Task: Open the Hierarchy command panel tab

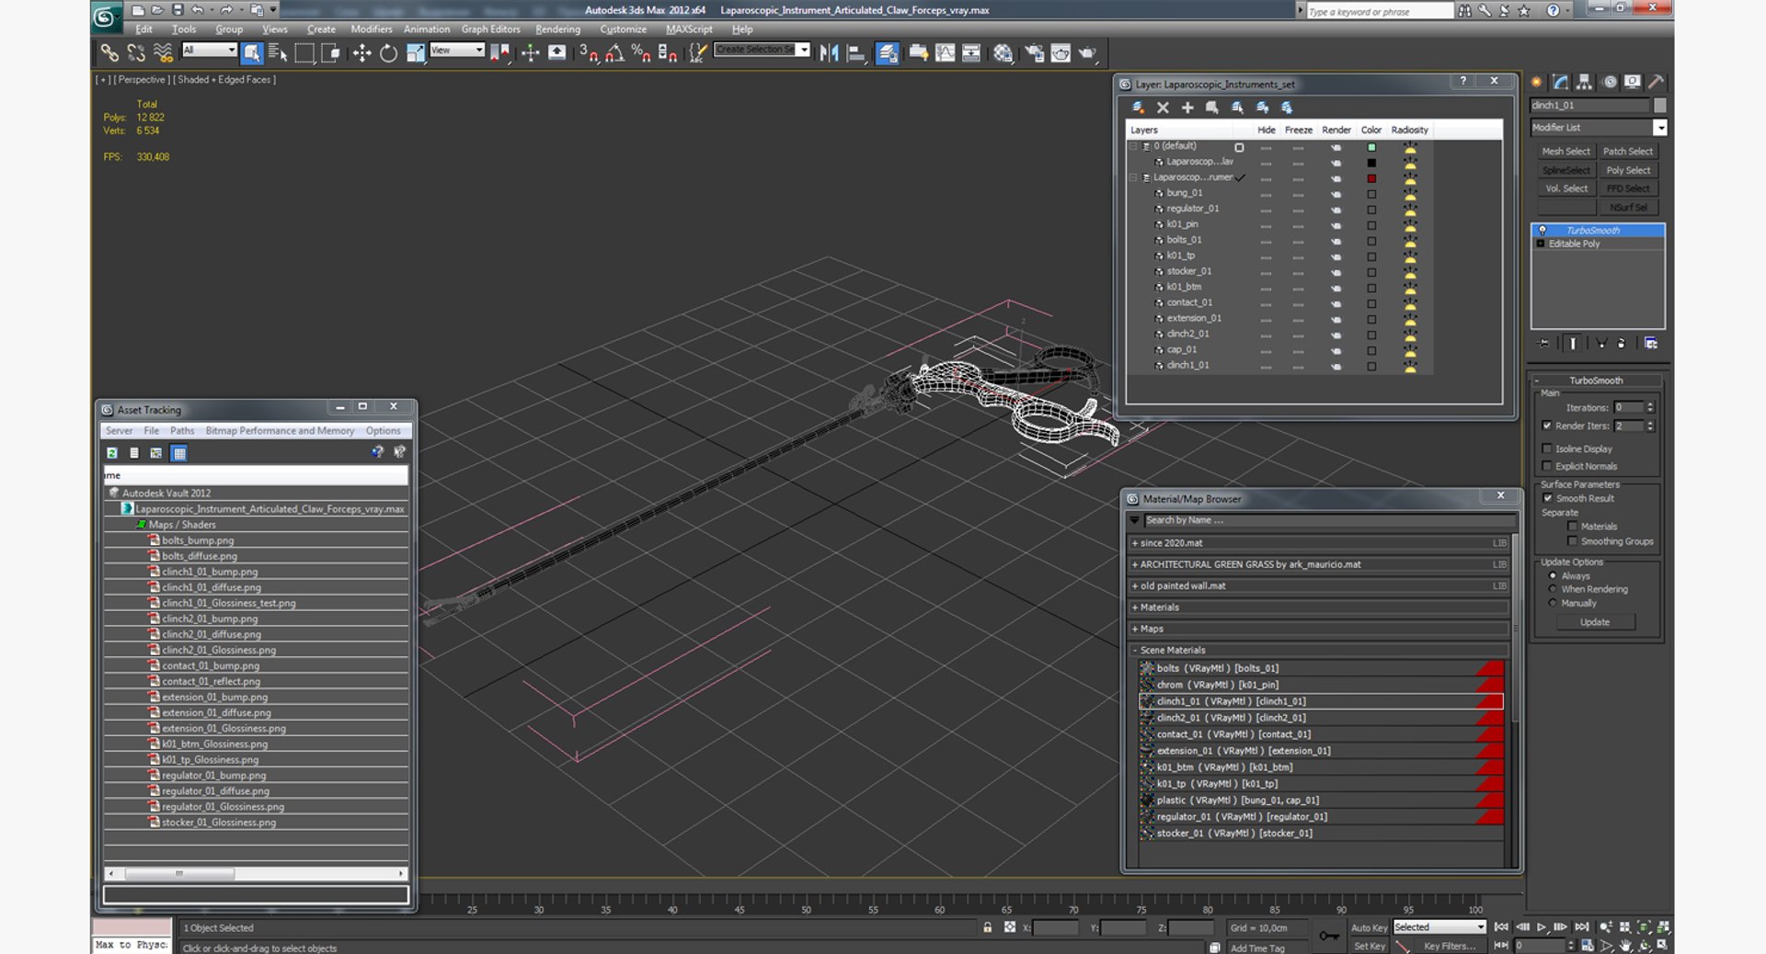Action: click(x=1584, y=82)
